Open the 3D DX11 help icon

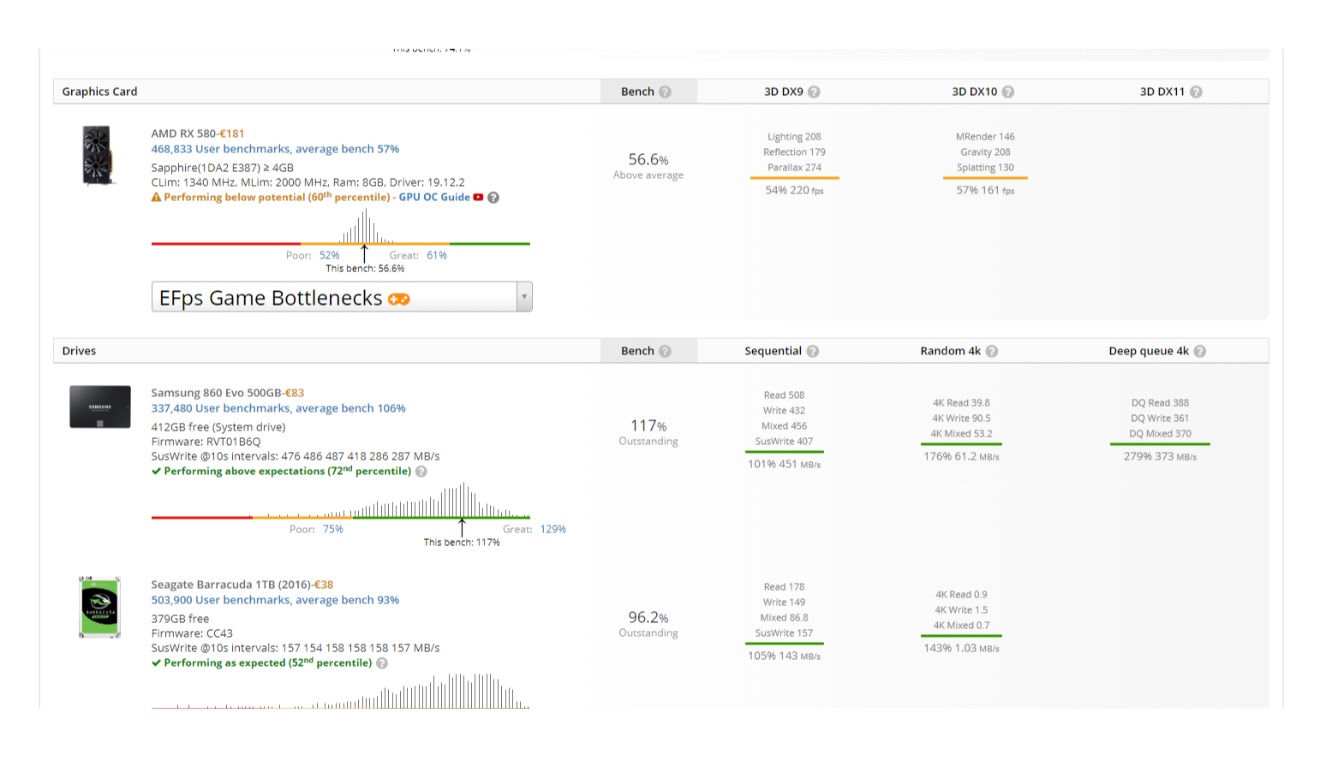(1196, 92)
